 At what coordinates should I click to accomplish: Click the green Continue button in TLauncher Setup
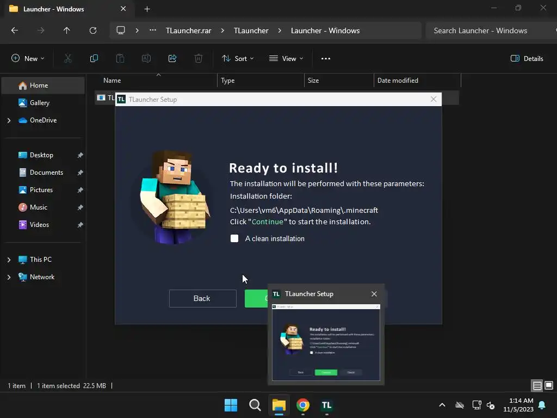(x=256, y=299)
